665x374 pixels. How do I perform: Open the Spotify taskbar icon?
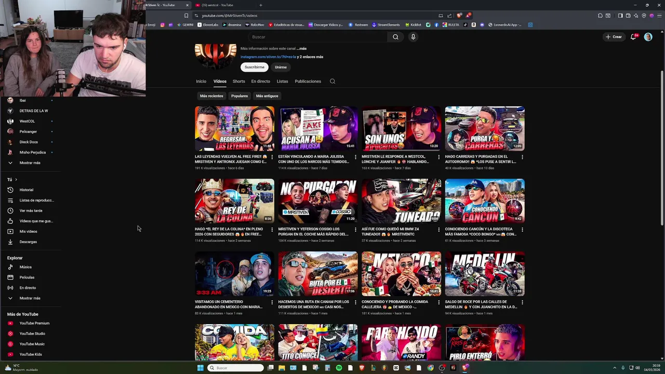click(339, 368)
